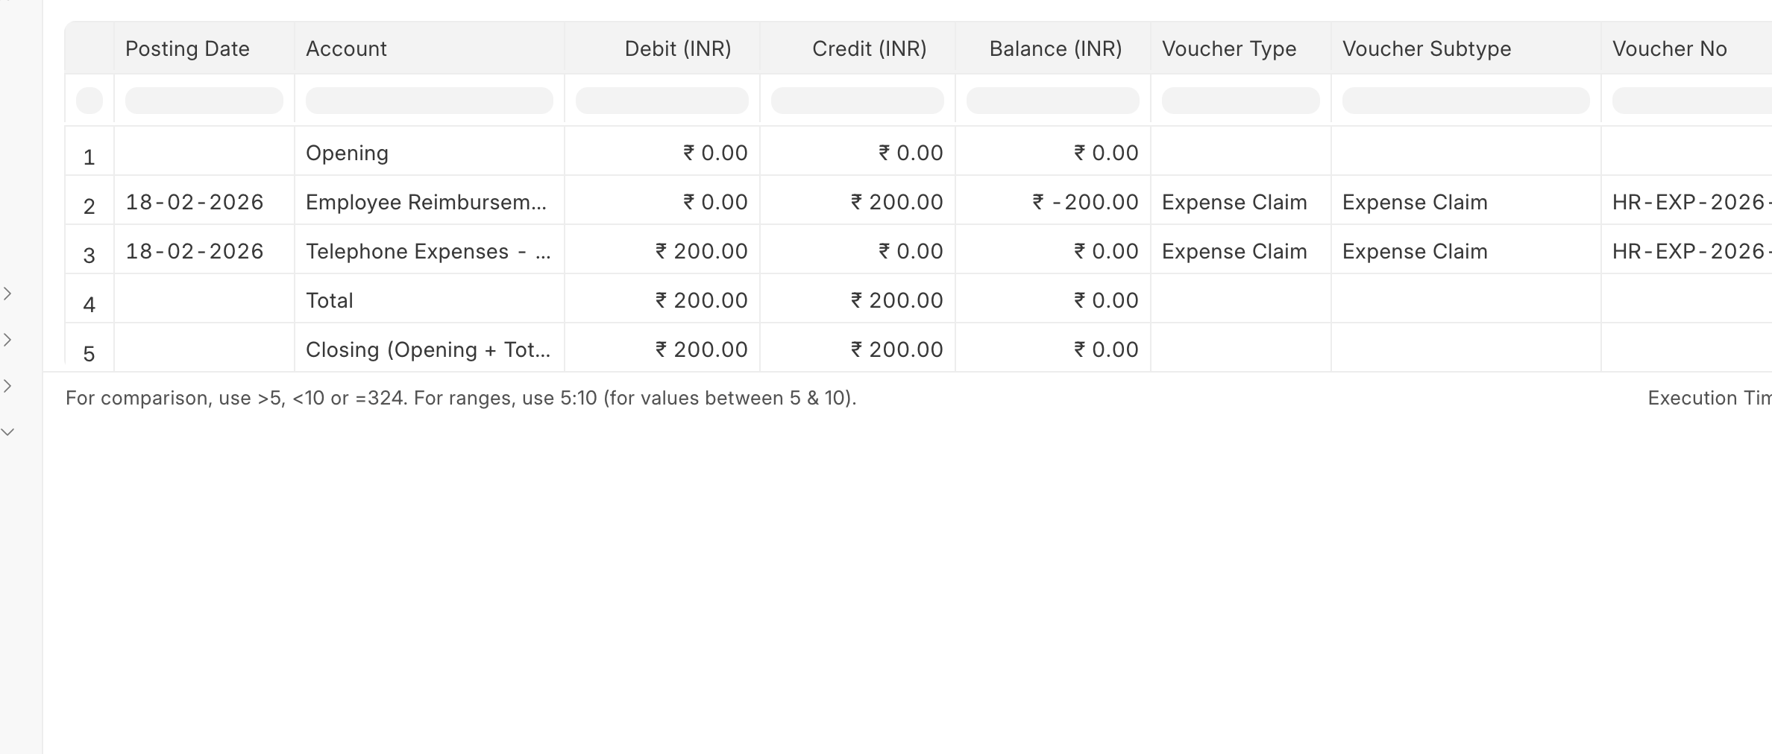Image resolution: width=1772 pixels, height=754 pixels.
Task: Collapse the down-pointing chevron in sidebar
Action: pos(7,432)
